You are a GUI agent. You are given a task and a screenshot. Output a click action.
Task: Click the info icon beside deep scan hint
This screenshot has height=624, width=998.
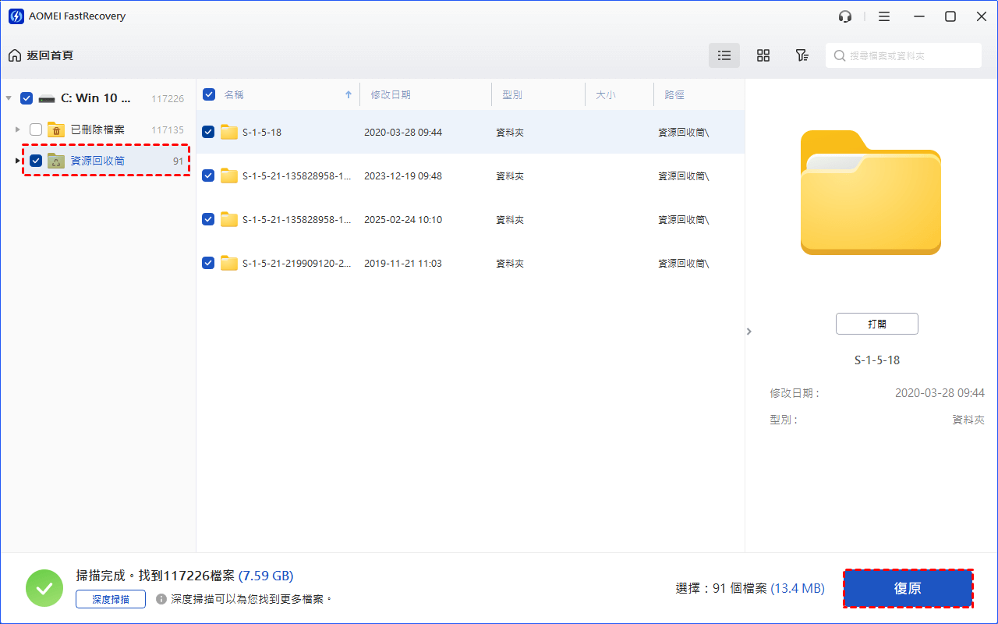click(161, 599)
